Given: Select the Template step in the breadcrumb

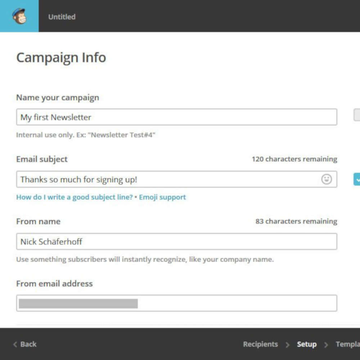Looking at the screenshot, I should point(347,344).
